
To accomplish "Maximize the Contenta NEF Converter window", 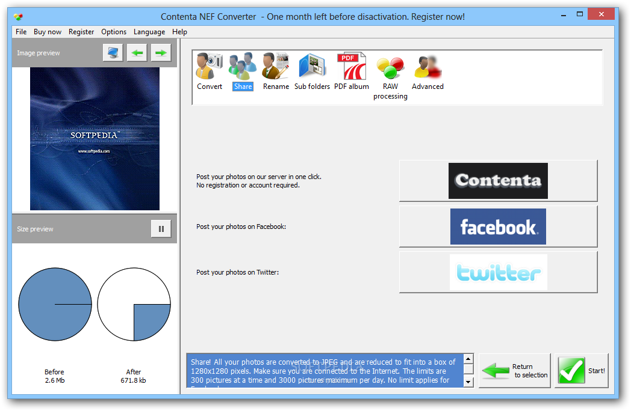I will coord(579,14).
